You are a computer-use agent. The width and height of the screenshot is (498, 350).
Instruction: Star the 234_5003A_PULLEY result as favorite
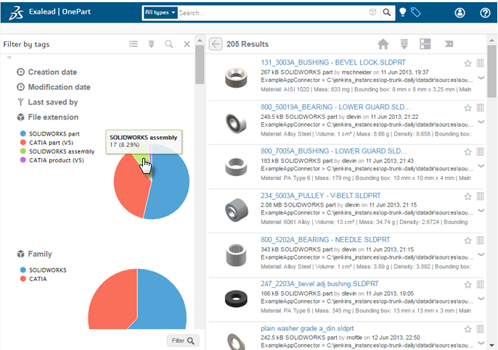click(468, 196)
